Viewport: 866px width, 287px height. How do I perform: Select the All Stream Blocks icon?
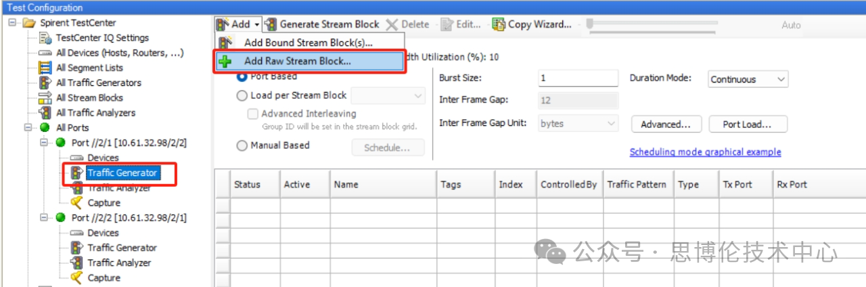[45, 97]
